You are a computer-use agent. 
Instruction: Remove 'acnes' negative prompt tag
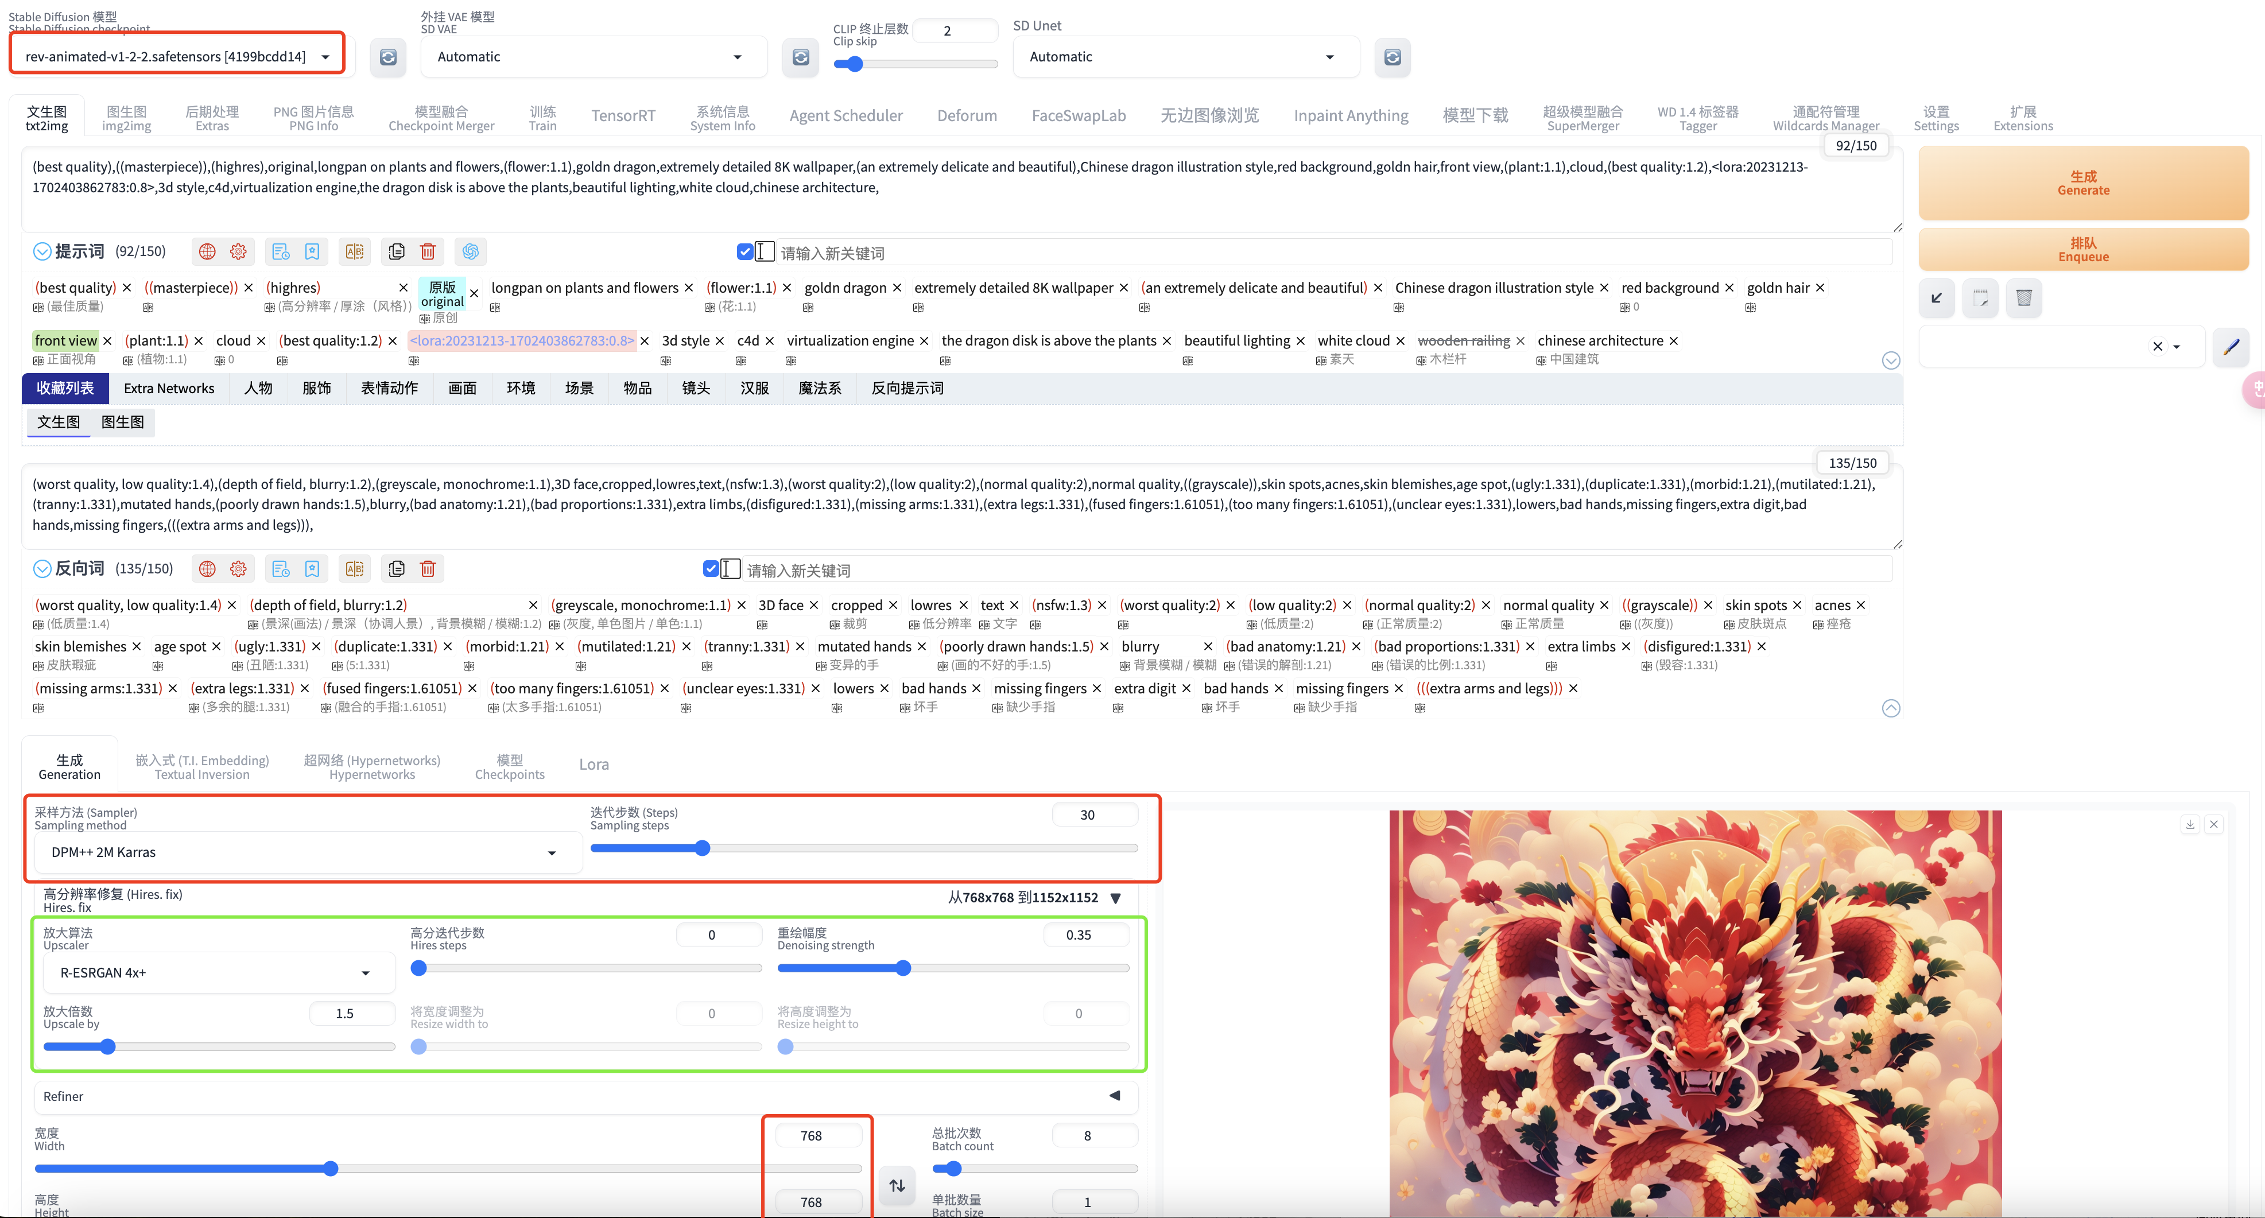[x=1861, y=605]
